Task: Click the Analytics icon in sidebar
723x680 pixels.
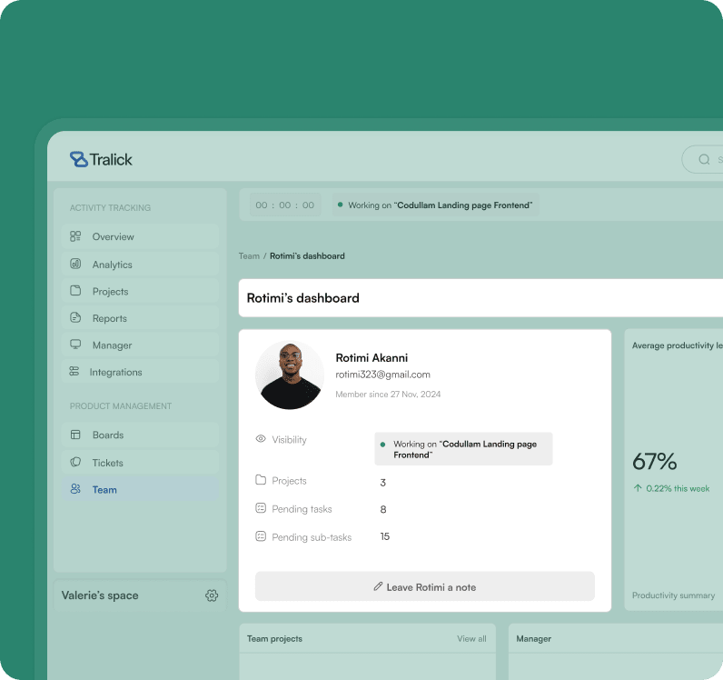Action: pyautogui.click(x=75, y=265)
